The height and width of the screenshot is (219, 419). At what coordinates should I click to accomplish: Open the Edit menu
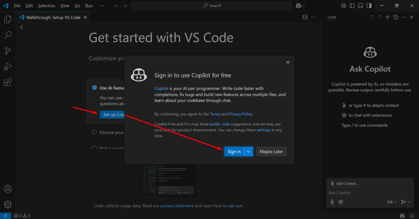click(x=29, y=6)
